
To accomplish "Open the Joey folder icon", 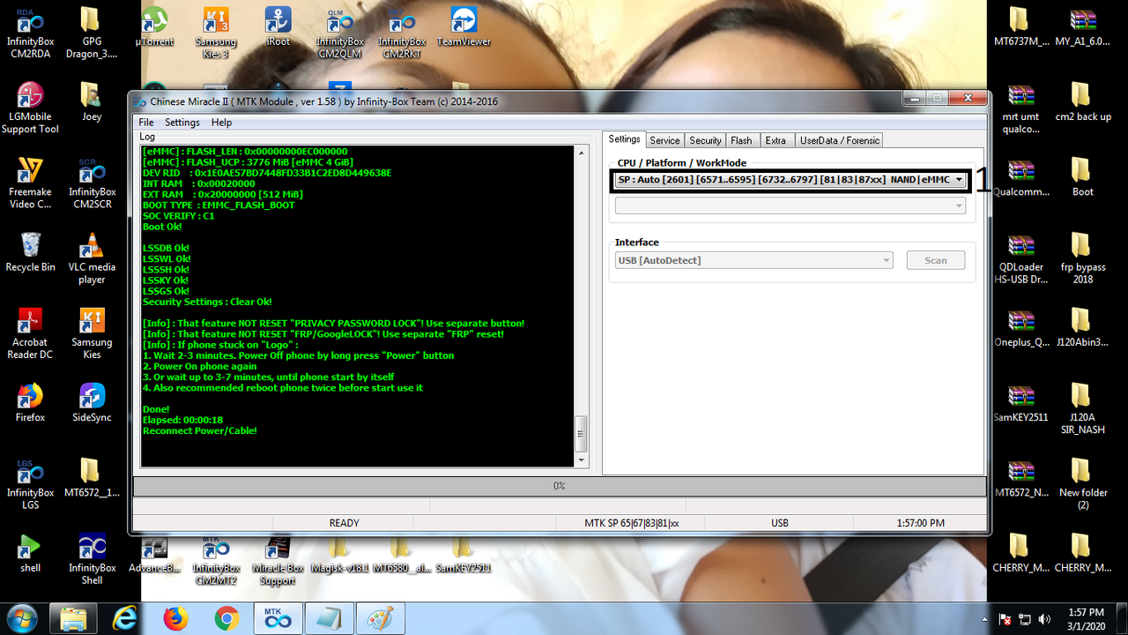I will [x=92, y=101].
